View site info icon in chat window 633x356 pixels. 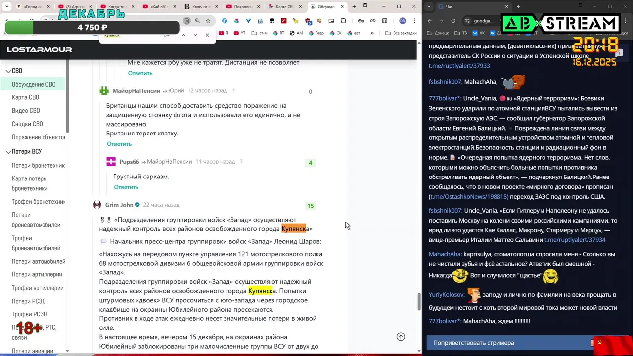point(467,21)
